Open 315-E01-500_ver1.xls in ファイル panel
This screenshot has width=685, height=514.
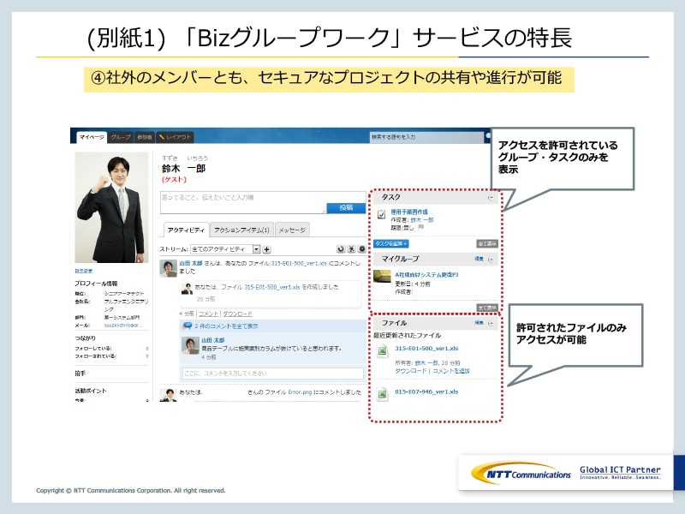(426, 349)
